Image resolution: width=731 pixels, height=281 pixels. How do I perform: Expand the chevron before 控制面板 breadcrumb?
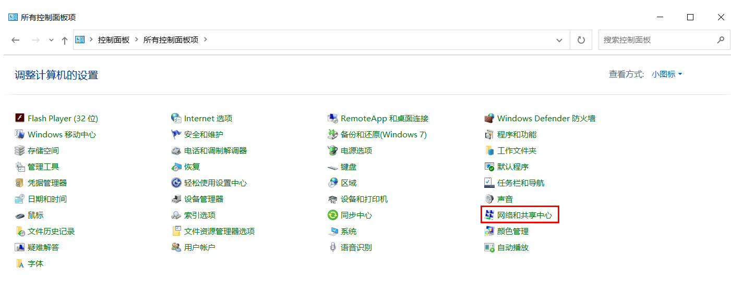[91, 40]
